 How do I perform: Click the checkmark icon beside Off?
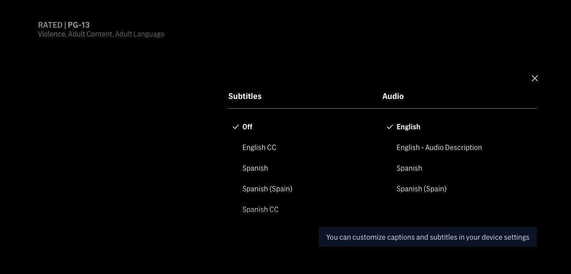tap(236, 127)
